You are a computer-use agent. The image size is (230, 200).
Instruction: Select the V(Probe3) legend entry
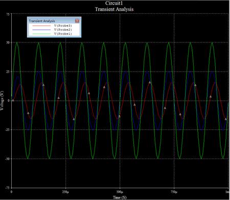[63, 26]
